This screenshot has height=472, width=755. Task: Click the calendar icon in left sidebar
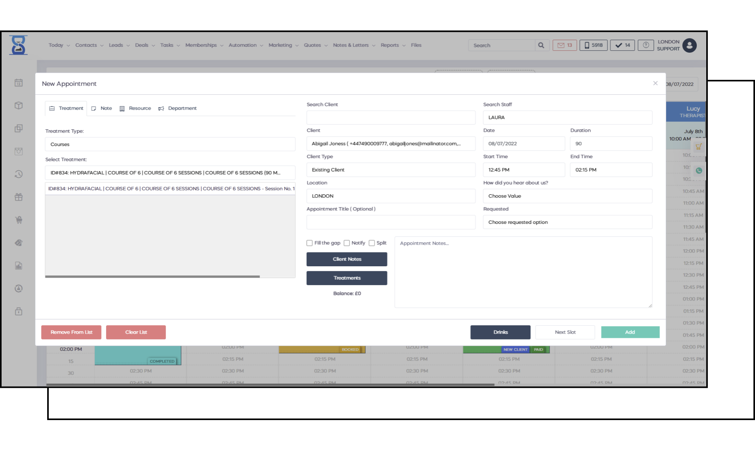click(x=18, y=83)
